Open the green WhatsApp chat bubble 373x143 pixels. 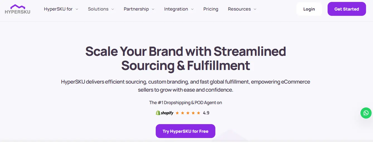[366, 113]
